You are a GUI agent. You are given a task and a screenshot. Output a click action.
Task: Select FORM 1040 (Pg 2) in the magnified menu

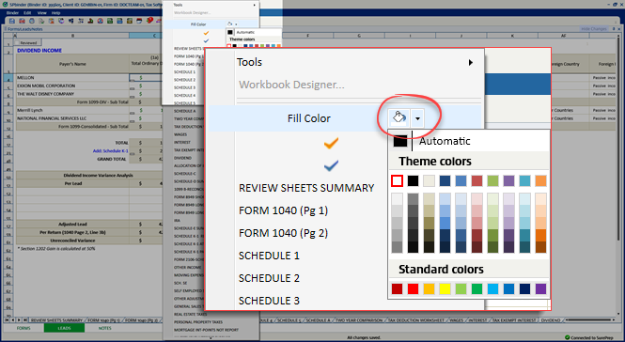[283, 233]
